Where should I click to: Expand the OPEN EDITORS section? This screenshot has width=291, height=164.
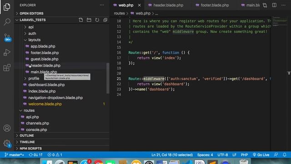61,13
